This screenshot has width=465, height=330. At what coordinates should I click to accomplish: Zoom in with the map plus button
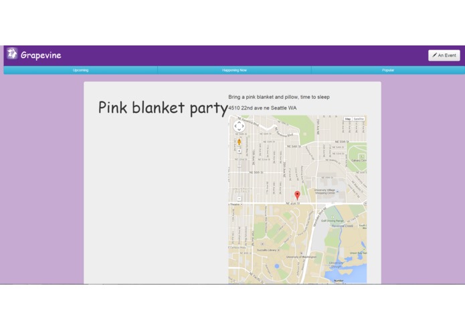click(239, 151)
